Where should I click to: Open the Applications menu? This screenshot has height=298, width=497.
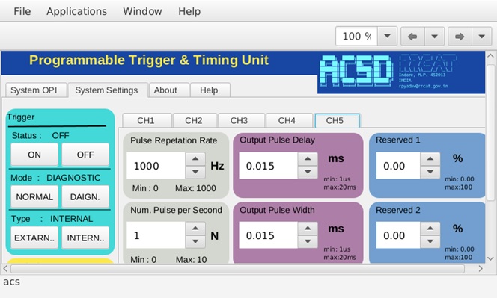(x=76, y=11)
